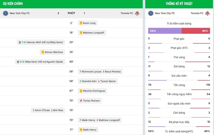Click 'Alonso Martinez' event text
The height and width of the screenshot is (135, 214).
tap(54, 52)
